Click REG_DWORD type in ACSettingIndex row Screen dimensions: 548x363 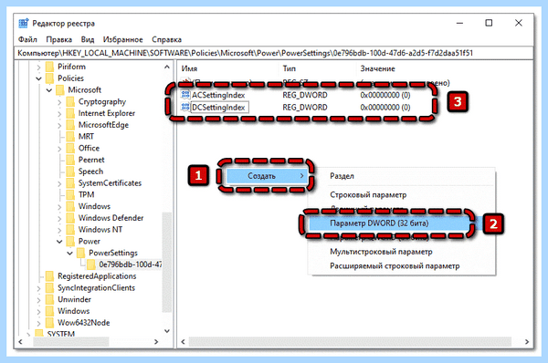click(305, 95)
